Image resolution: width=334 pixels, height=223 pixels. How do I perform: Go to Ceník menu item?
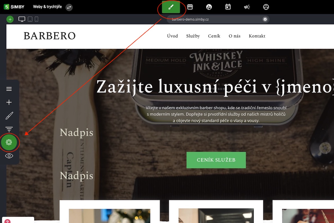[214, 36]
